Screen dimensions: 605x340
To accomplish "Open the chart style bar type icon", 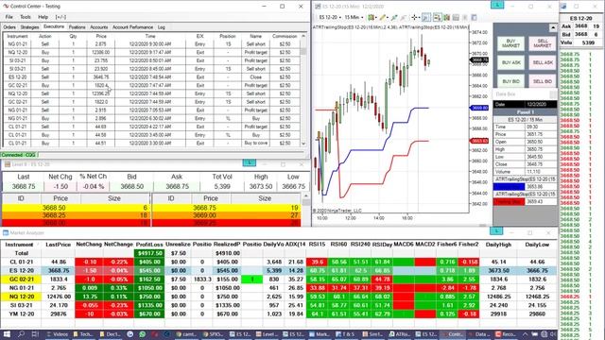I will (371, 17).
